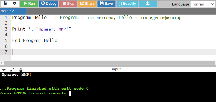The height and width of the screenshot is (102, 216).
Task: Click line number 3 in the gutter
Action: (x=6, y=29)
